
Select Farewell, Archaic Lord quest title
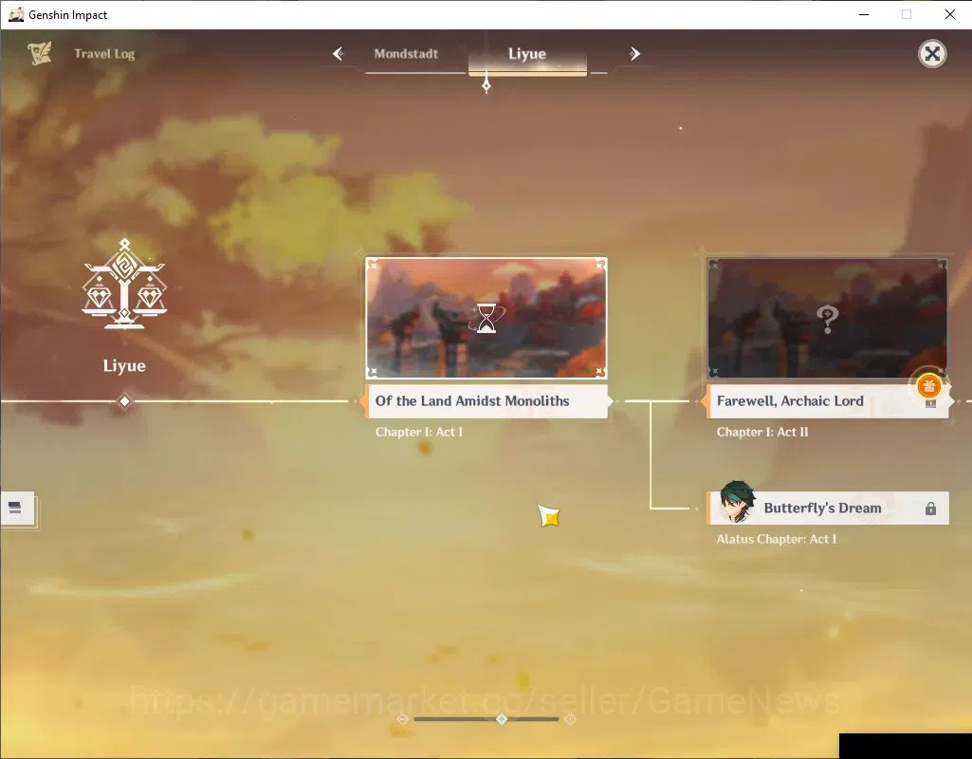coord(827,401)
